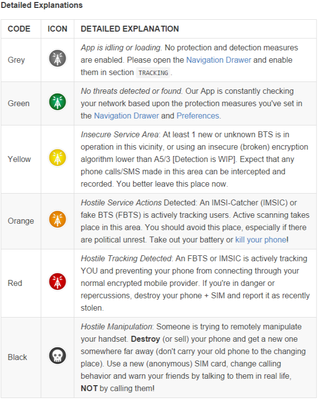Click the ICON column header

point(57,29)
